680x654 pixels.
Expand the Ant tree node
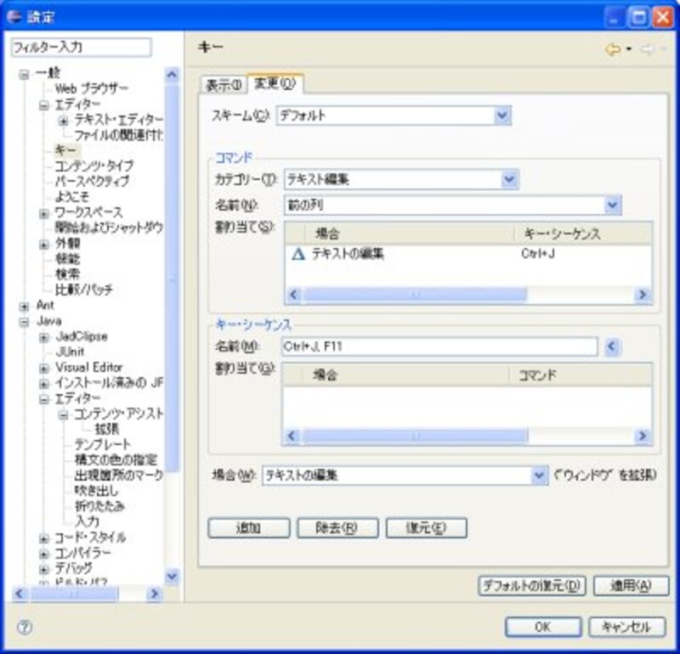pos(24,305)
